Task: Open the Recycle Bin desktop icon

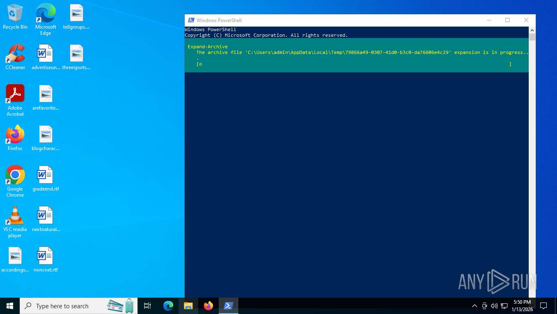Action: coord(15,17)
